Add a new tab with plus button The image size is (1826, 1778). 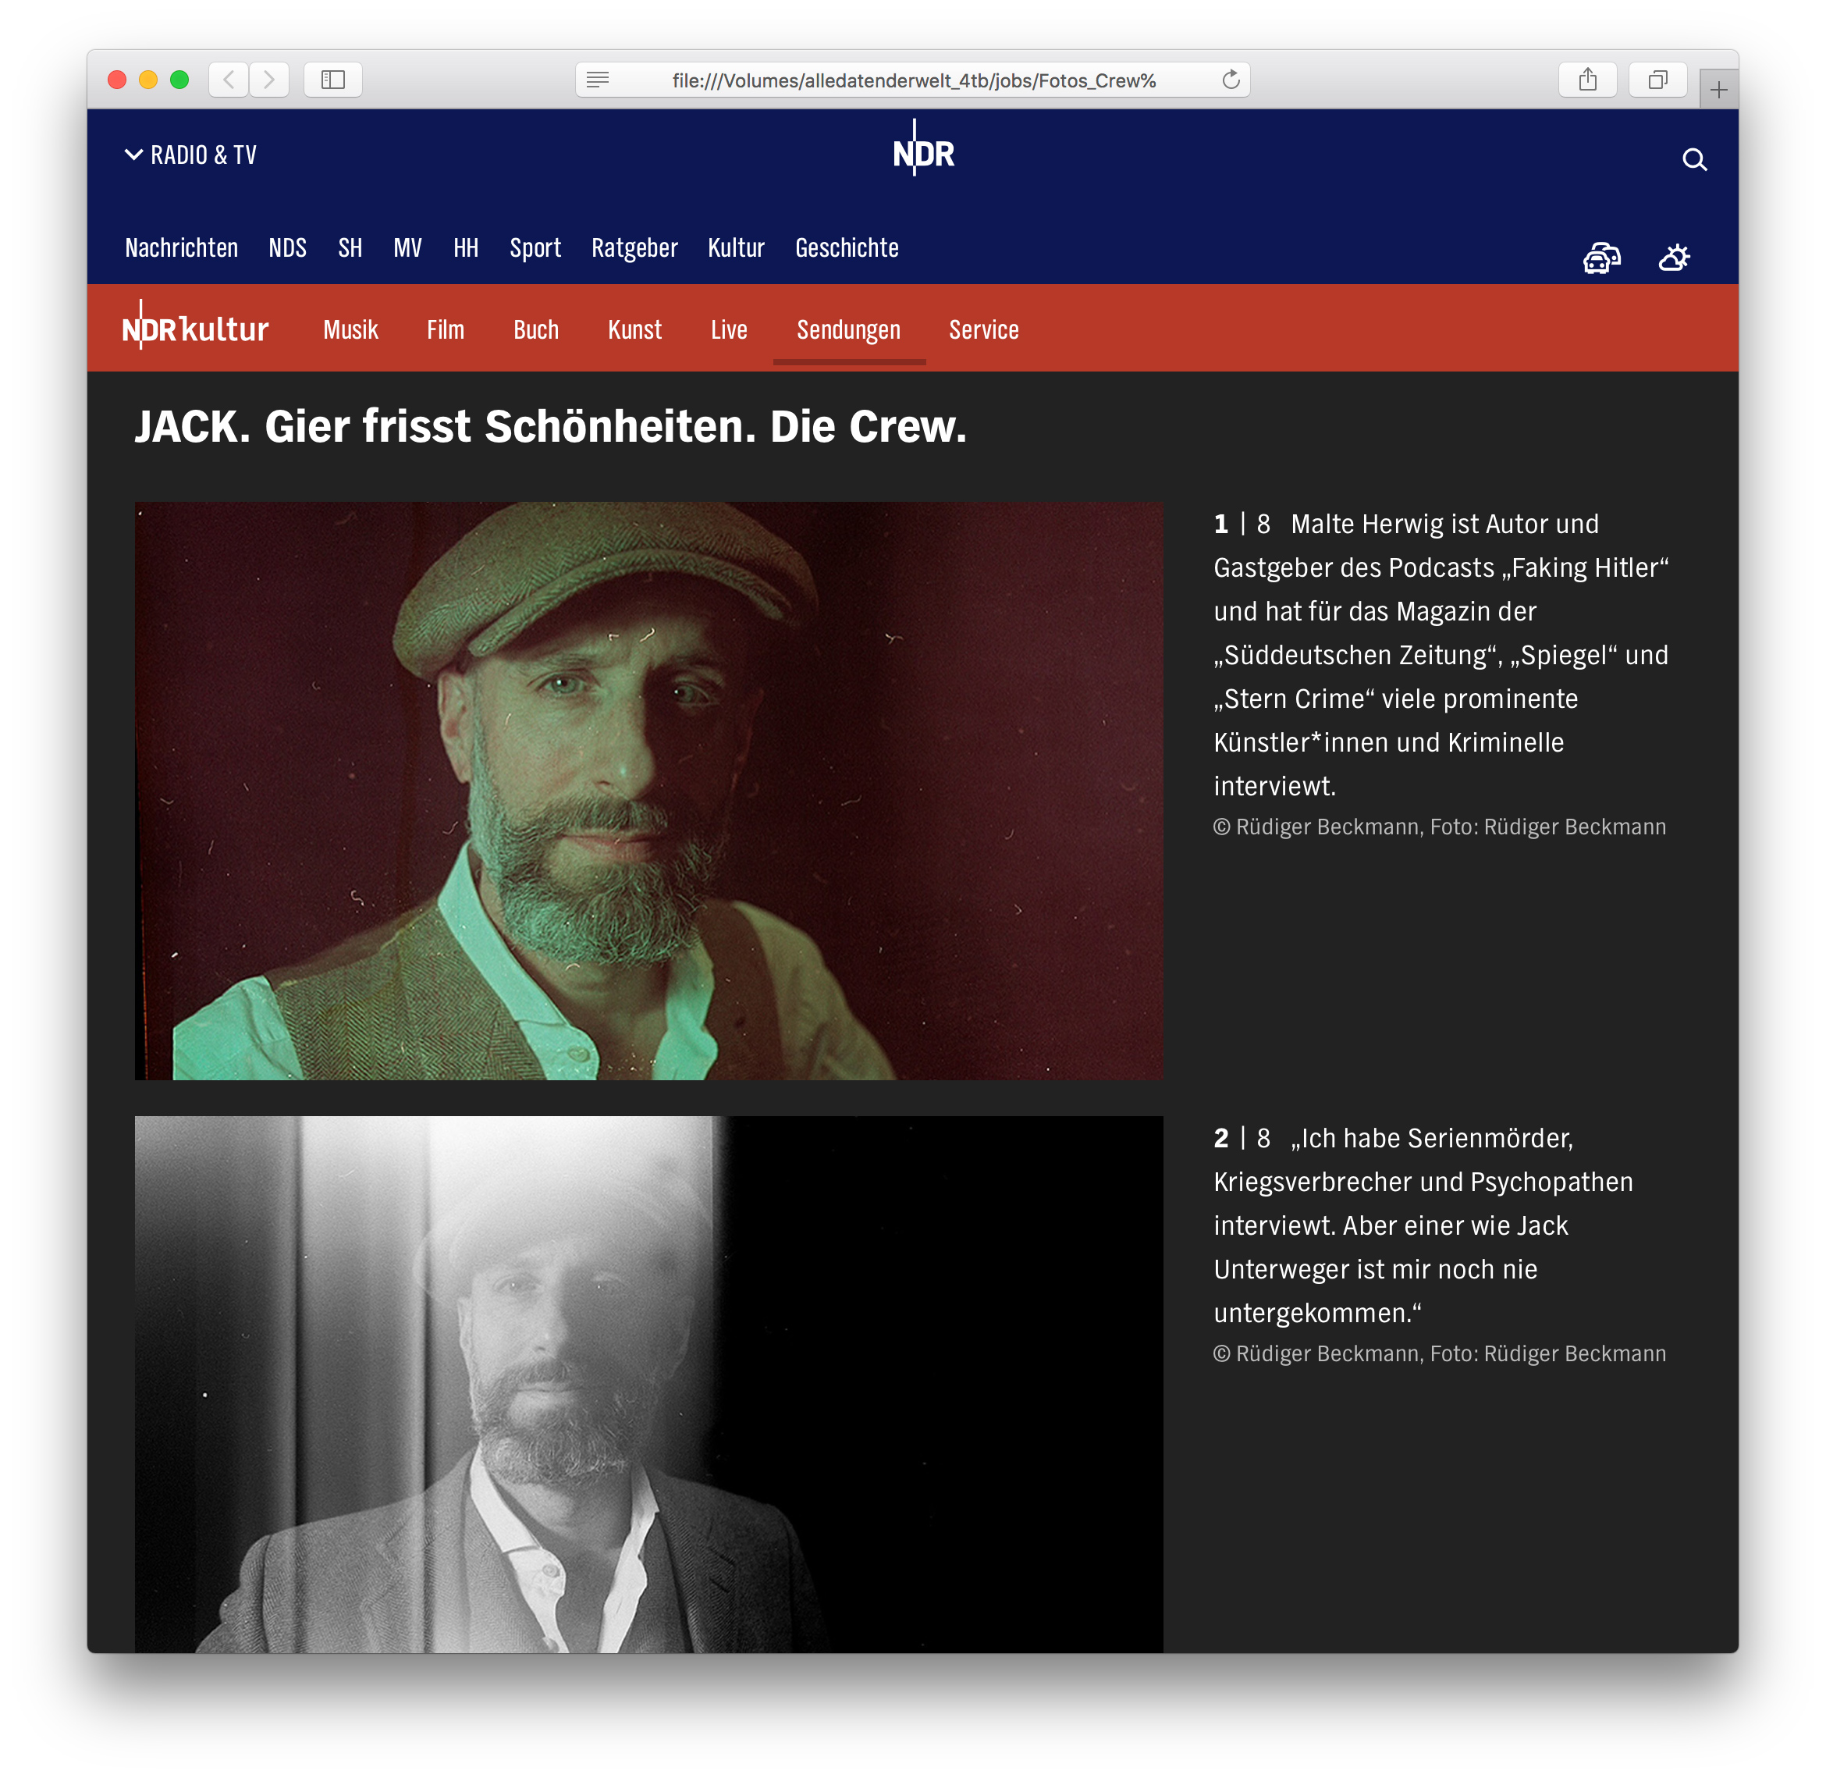click(x=1718, y=90)
